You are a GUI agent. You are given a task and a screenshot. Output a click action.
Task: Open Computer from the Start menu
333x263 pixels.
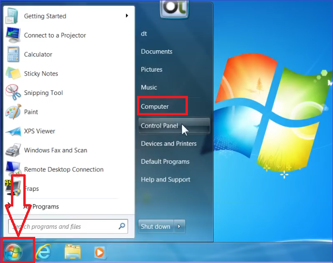click(155, 106)
